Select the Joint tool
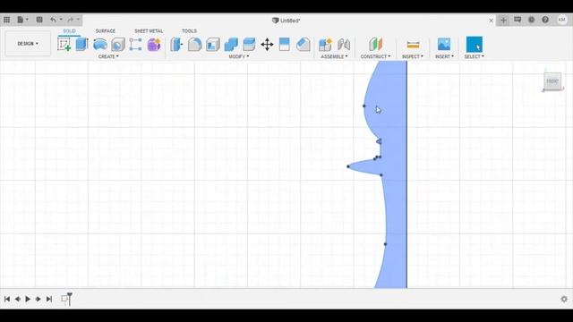 344,45
